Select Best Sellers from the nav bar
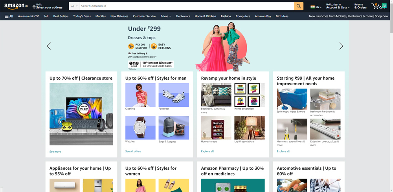393x192 pixels. coord(61,16)
